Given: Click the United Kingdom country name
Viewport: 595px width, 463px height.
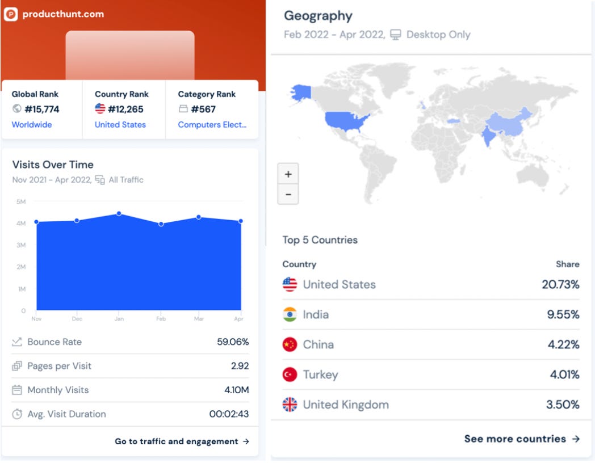Looking at the screenshot, I should point(346,405).
